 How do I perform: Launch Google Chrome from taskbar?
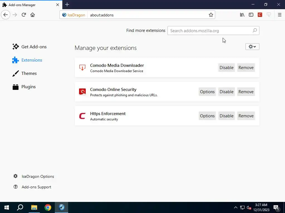tap(48, 207)
